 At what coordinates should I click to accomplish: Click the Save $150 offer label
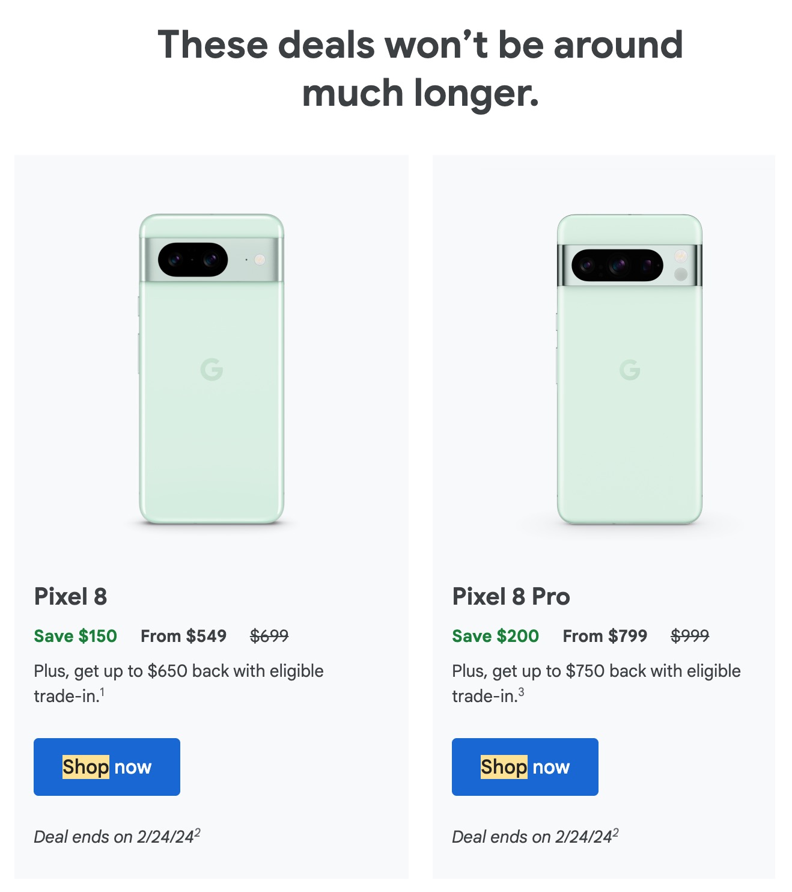coord(75,636)
